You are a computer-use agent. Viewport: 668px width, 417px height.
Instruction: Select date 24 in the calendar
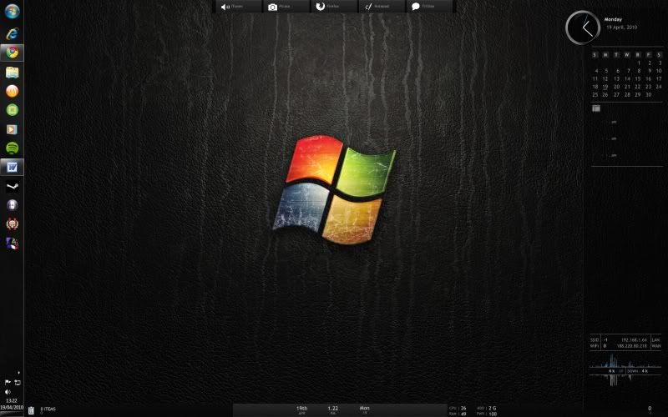(659, 87)
